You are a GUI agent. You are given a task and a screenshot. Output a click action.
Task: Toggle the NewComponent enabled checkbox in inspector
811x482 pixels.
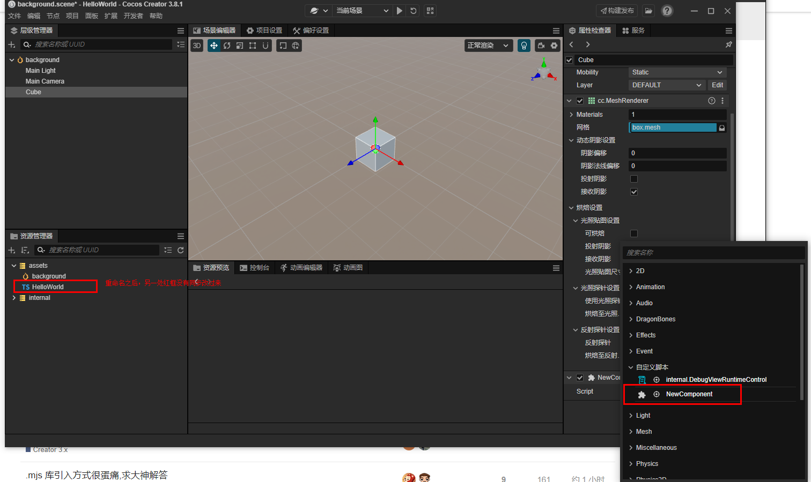pyautogui.click(x=580, y=378)
